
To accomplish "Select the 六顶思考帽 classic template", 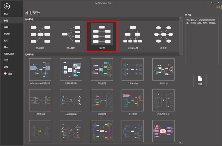I will tap(40, 100).
